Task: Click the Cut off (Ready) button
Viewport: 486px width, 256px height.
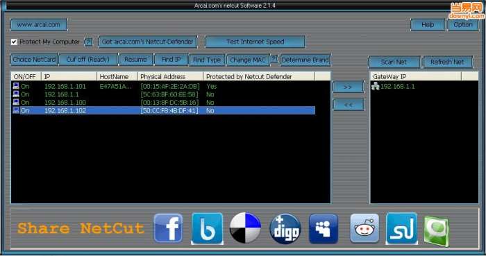Action: [x=88, y=60]
